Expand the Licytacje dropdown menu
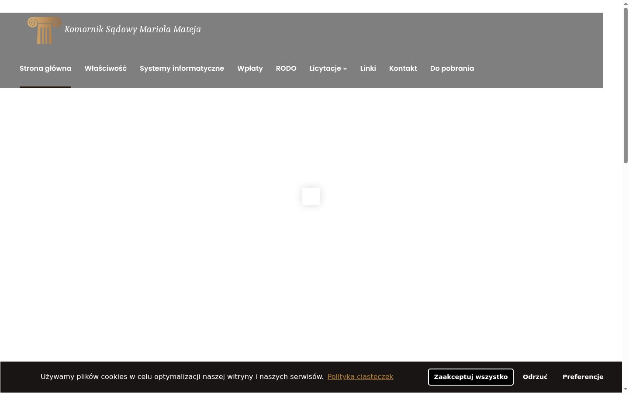This screenshot has height=393, width=629. pos(328,68)
